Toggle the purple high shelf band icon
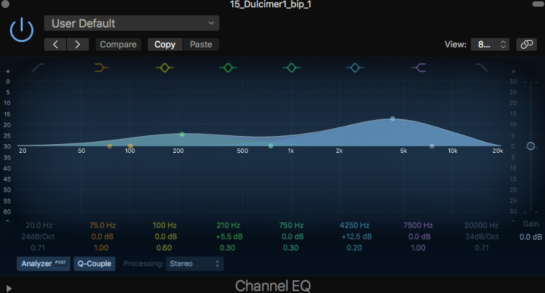The width and height of the screenshot is (545, 293). tap(419, 67)
